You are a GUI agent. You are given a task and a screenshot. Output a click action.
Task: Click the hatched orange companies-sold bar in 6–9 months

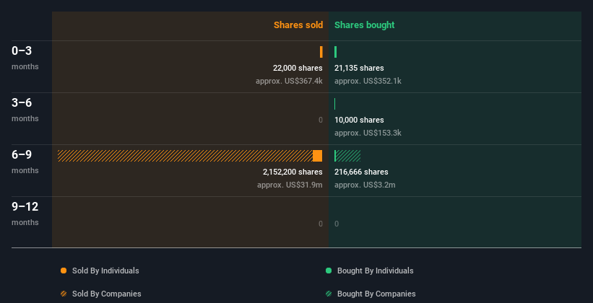[x=186, y=156]
